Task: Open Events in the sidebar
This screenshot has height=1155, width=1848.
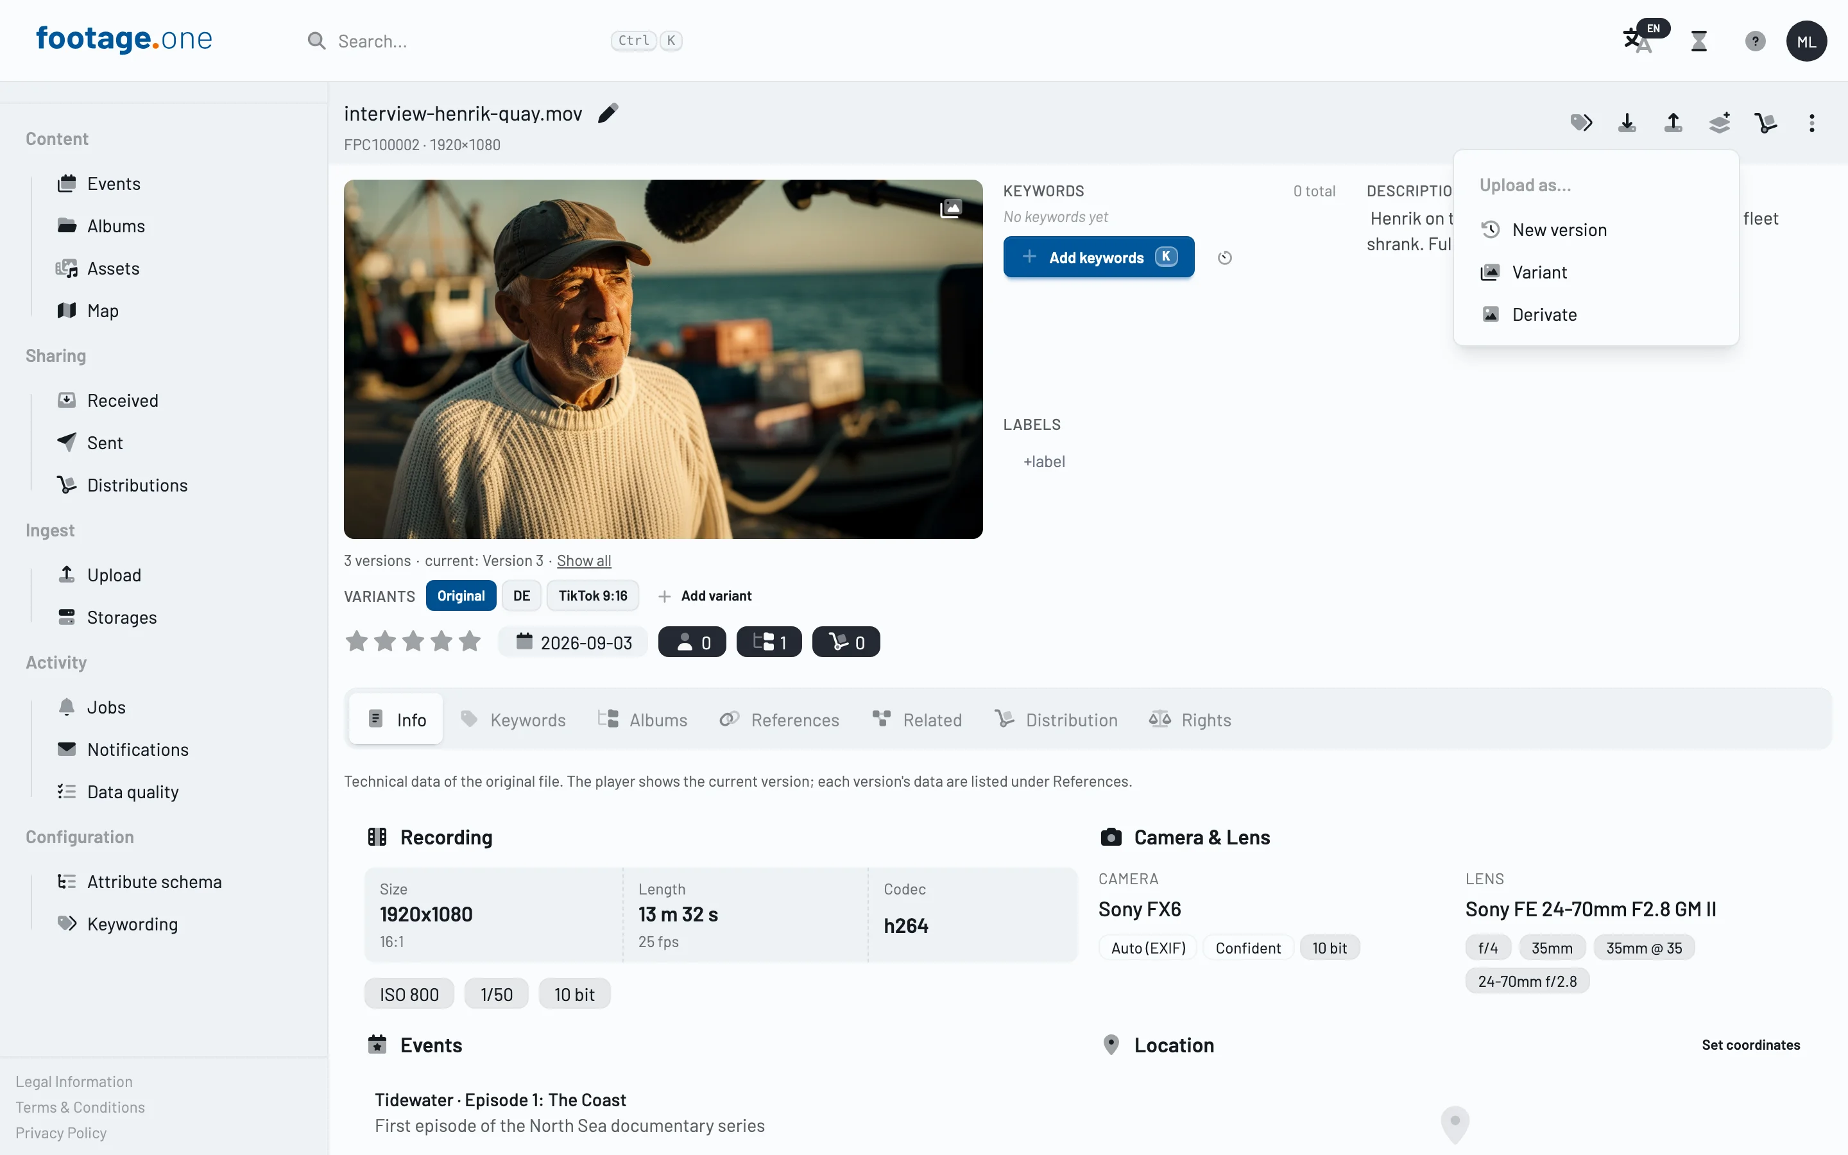Action: point(99,184)
